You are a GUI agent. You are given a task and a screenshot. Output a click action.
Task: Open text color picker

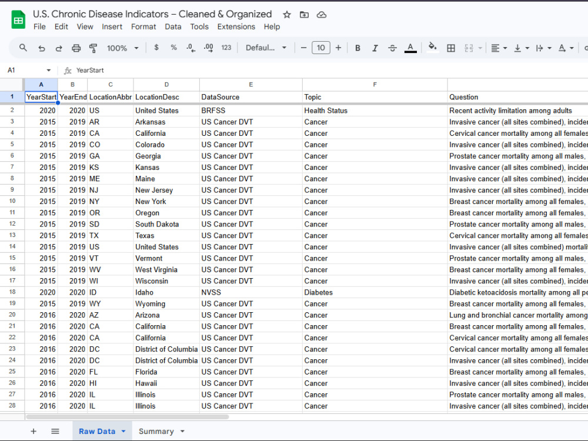(x=410, y=48)
